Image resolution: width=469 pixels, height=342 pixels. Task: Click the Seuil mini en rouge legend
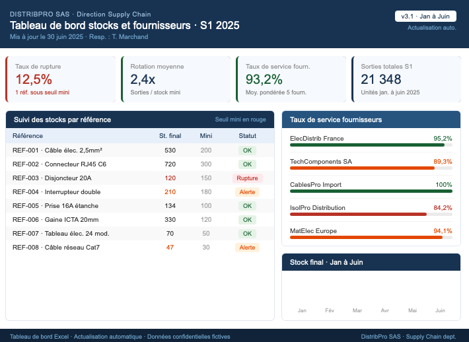(240, 120)
